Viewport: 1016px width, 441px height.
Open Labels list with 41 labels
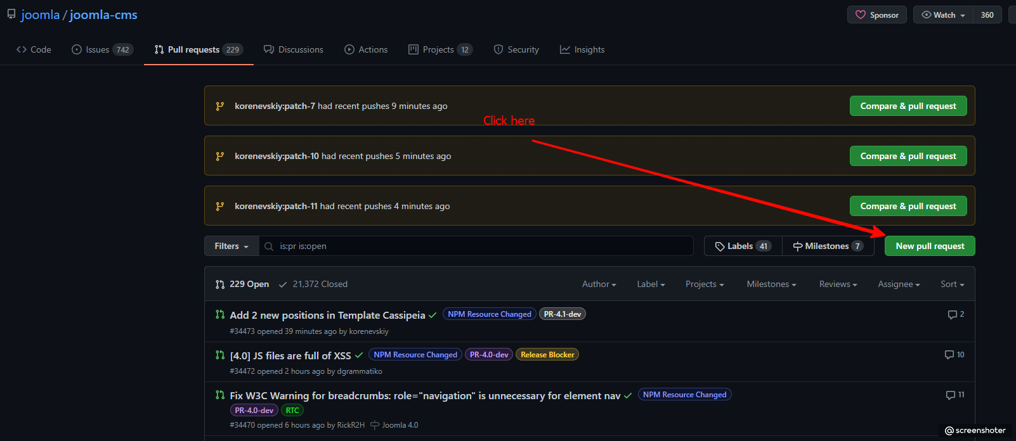[743, 246]
